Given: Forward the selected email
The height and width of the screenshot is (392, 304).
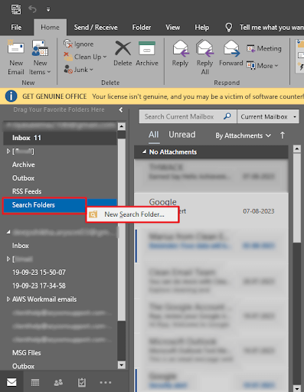Looking at the screenshot, I should tap(231, 53).
